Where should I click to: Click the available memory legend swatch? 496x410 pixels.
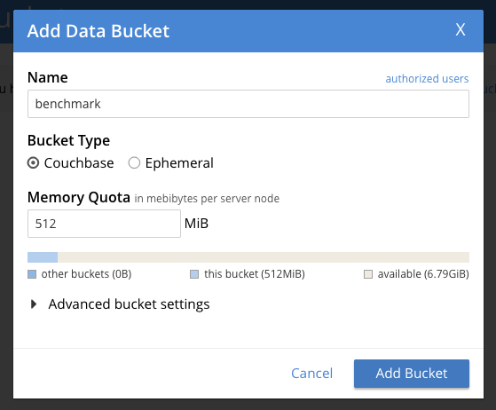tap(368, 274)
